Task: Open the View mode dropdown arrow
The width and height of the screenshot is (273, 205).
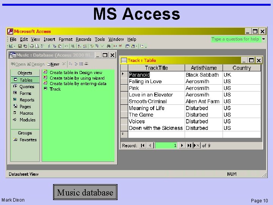Action: 14,46
